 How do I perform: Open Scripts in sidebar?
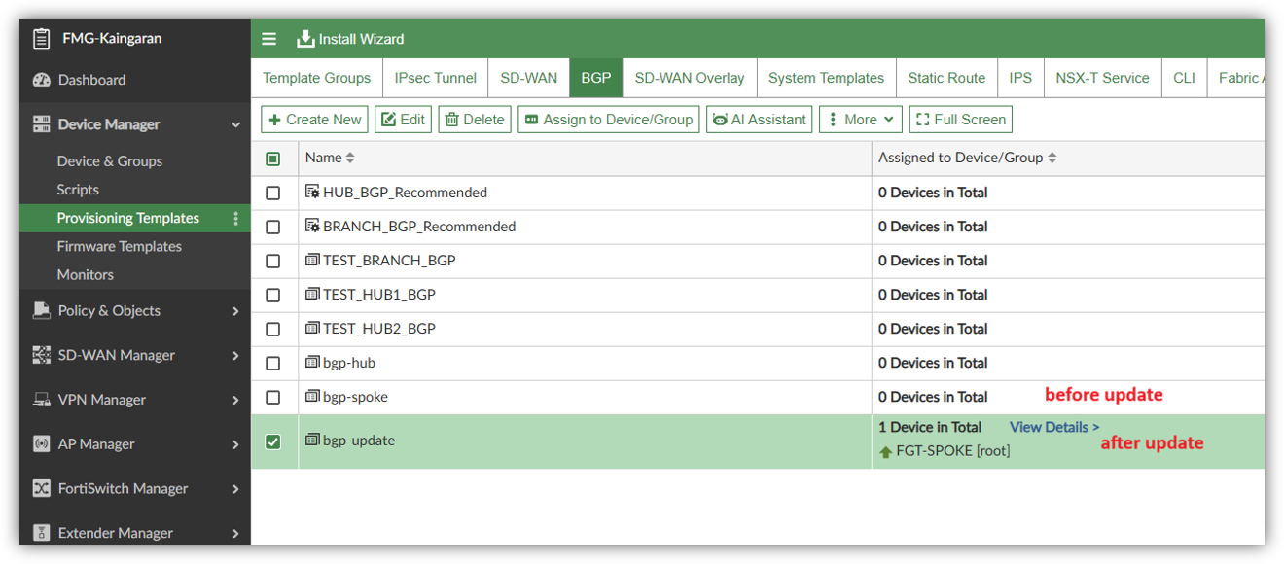(x=78, y=190)
